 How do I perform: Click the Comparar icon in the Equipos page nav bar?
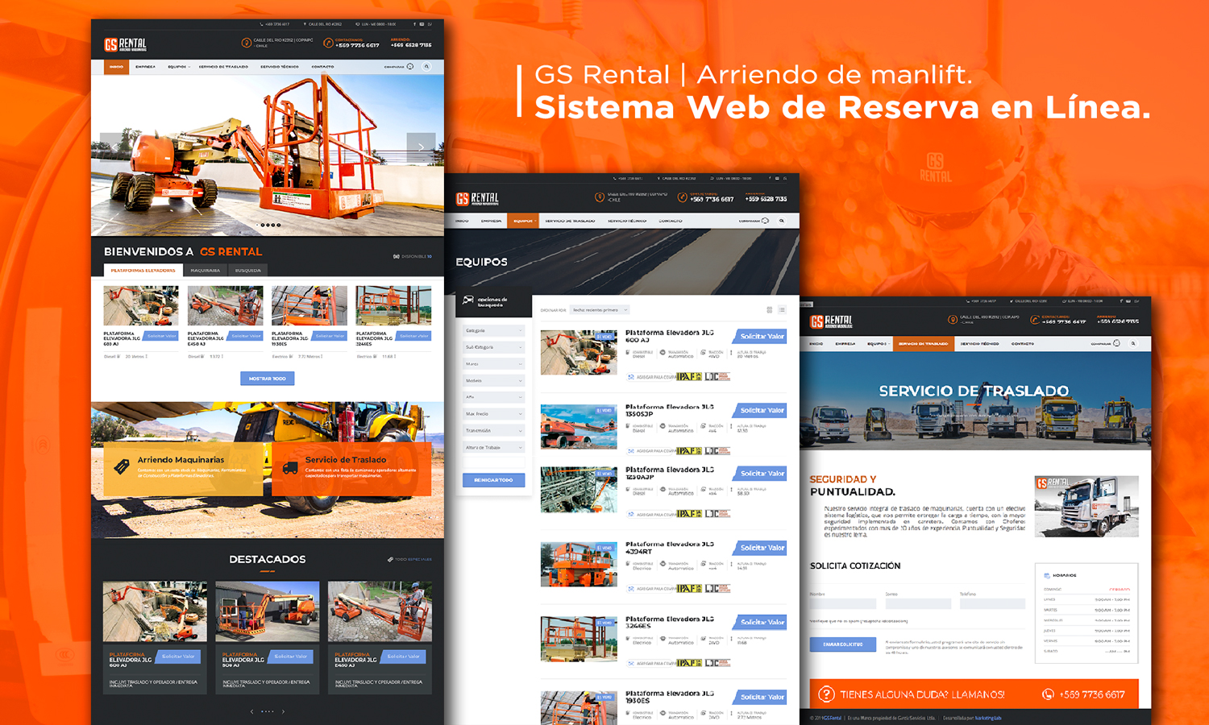(x=765, y=221)
